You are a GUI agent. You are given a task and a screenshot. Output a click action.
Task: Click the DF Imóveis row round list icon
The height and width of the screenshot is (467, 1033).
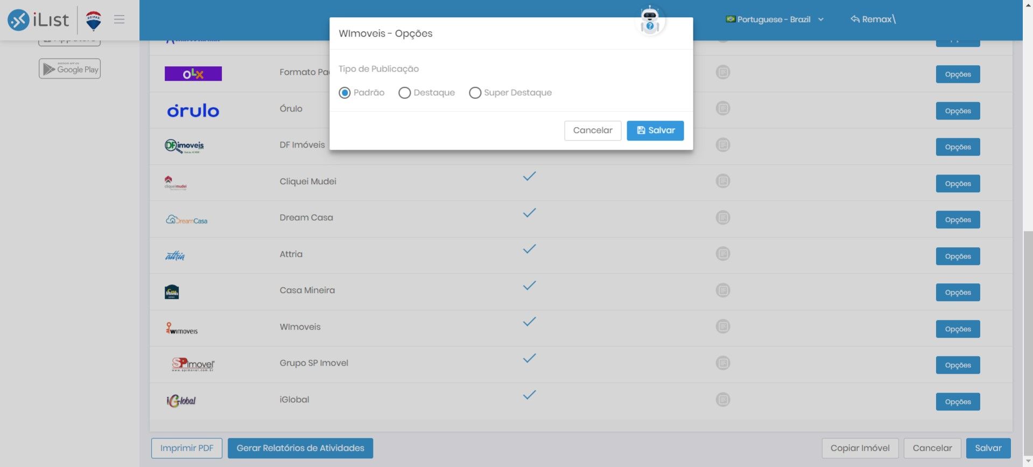[723, 145]
